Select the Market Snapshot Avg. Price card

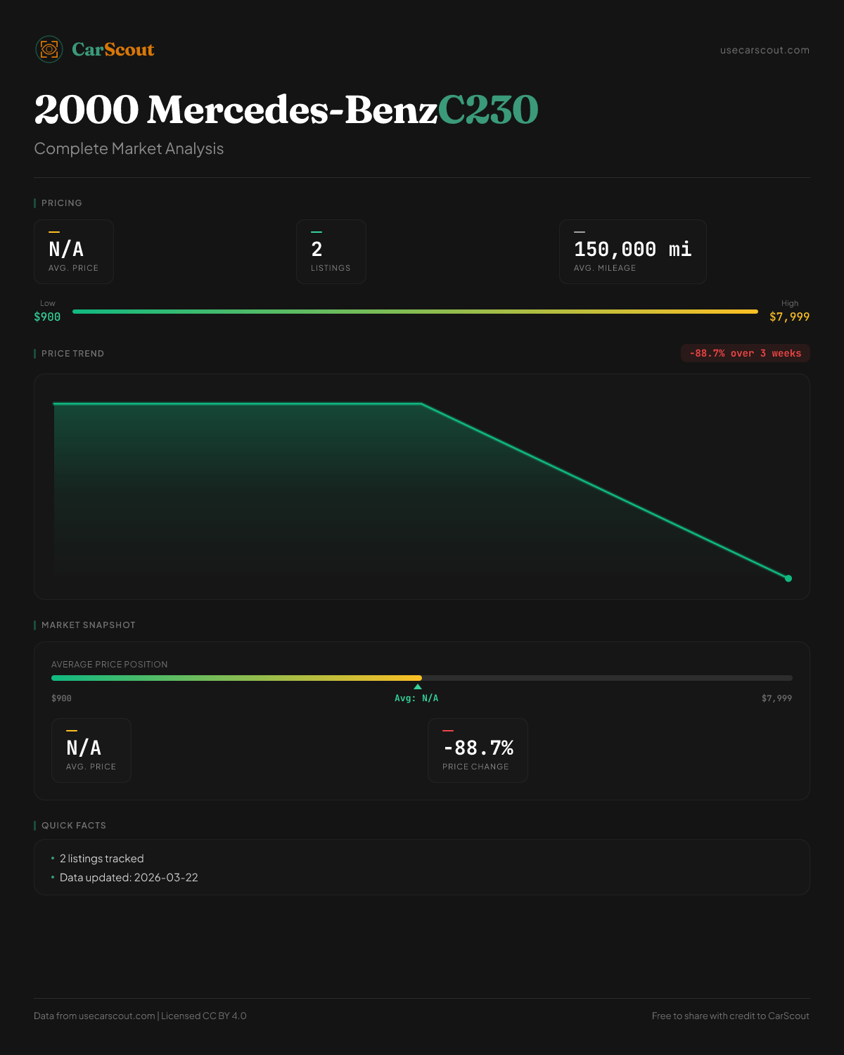coord(91,750)
